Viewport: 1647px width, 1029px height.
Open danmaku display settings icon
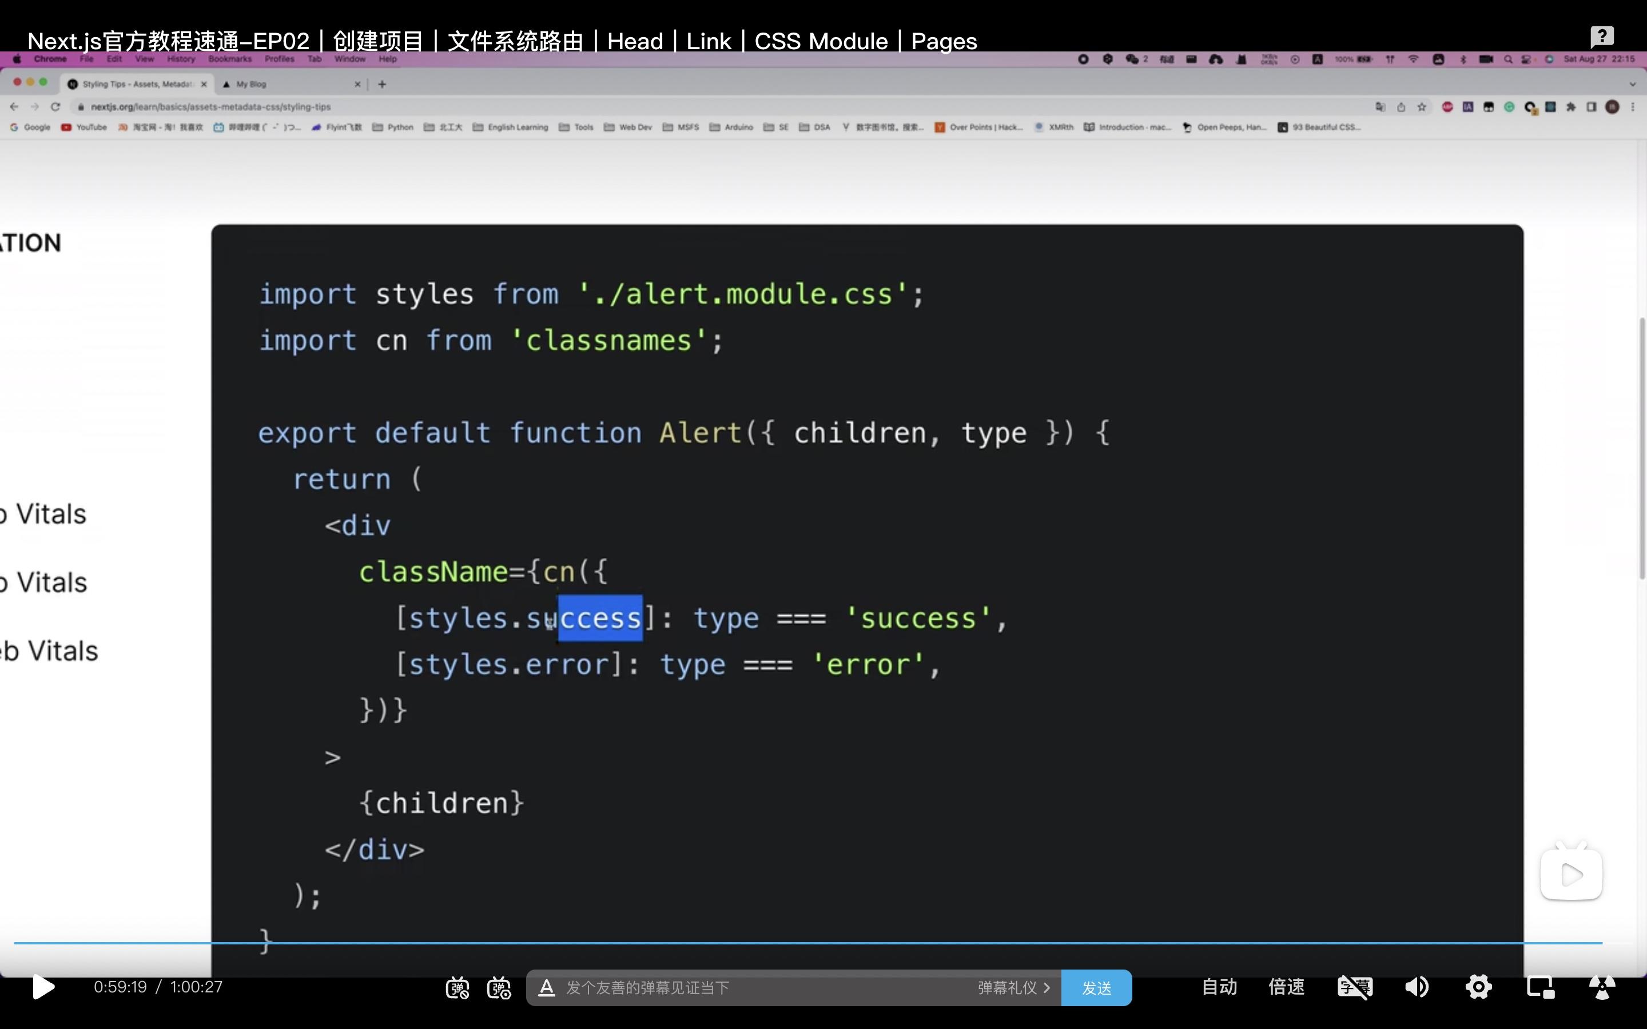click(499, 987)
